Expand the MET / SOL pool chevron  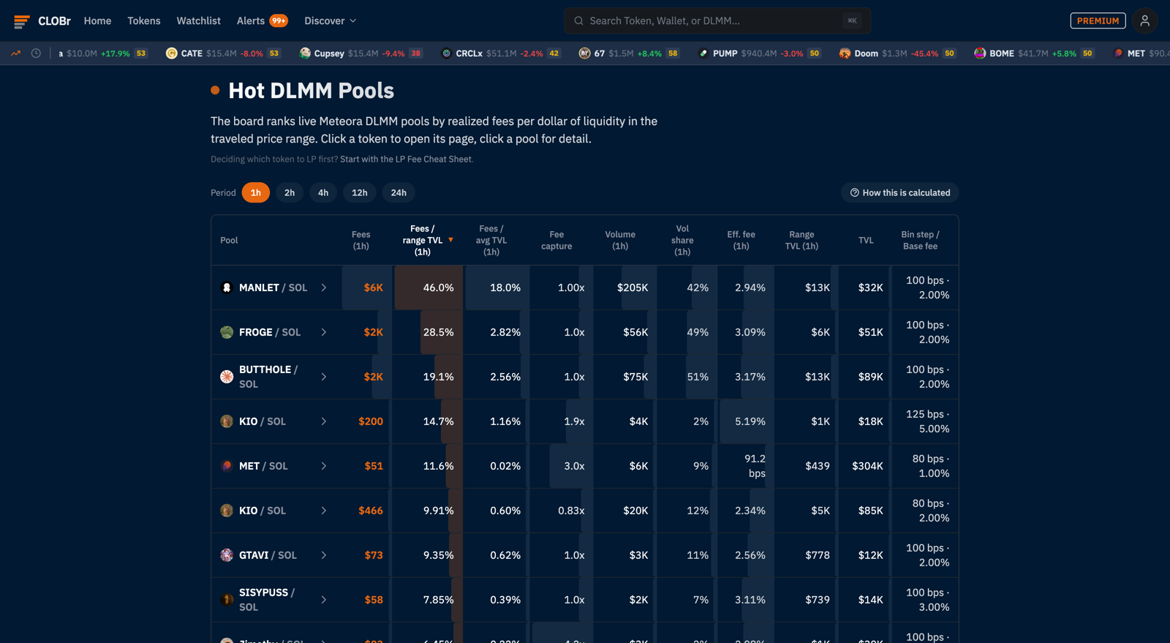324,466
